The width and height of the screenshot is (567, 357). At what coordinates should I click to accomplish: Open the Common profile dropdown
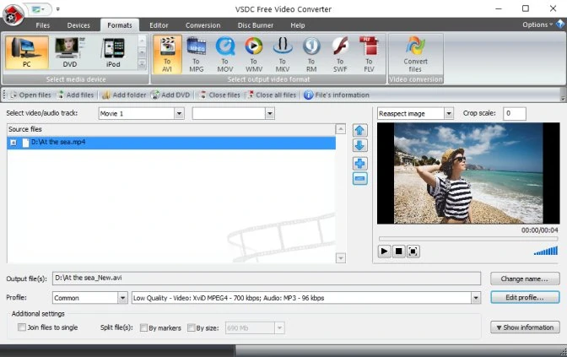coord(122,298)
